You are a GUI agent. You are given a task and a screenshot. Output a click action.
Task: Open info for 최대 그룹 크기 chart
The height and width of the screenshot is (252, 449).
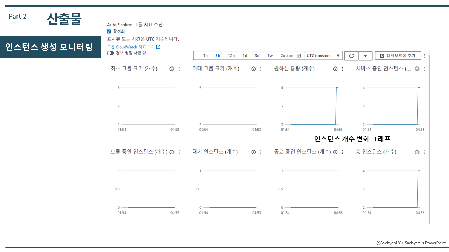point(254,69)
